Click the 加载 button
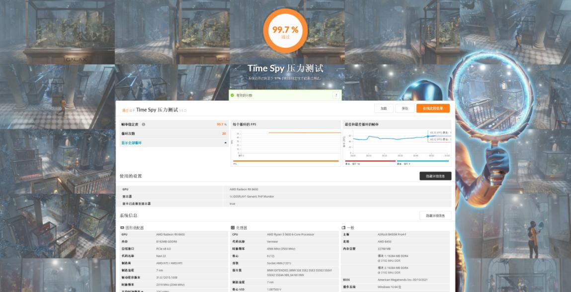571x292 pixels. (x=384, y=108)
